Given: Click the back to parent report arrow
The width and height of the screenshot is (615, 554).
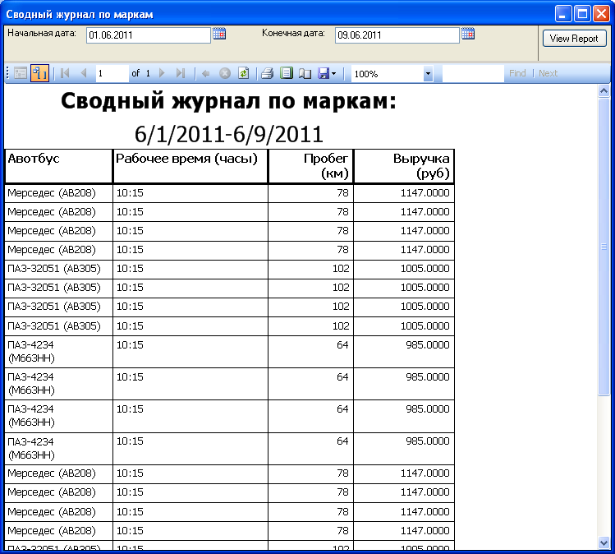Looking at the screenshot, I should (x=205, y=74).
